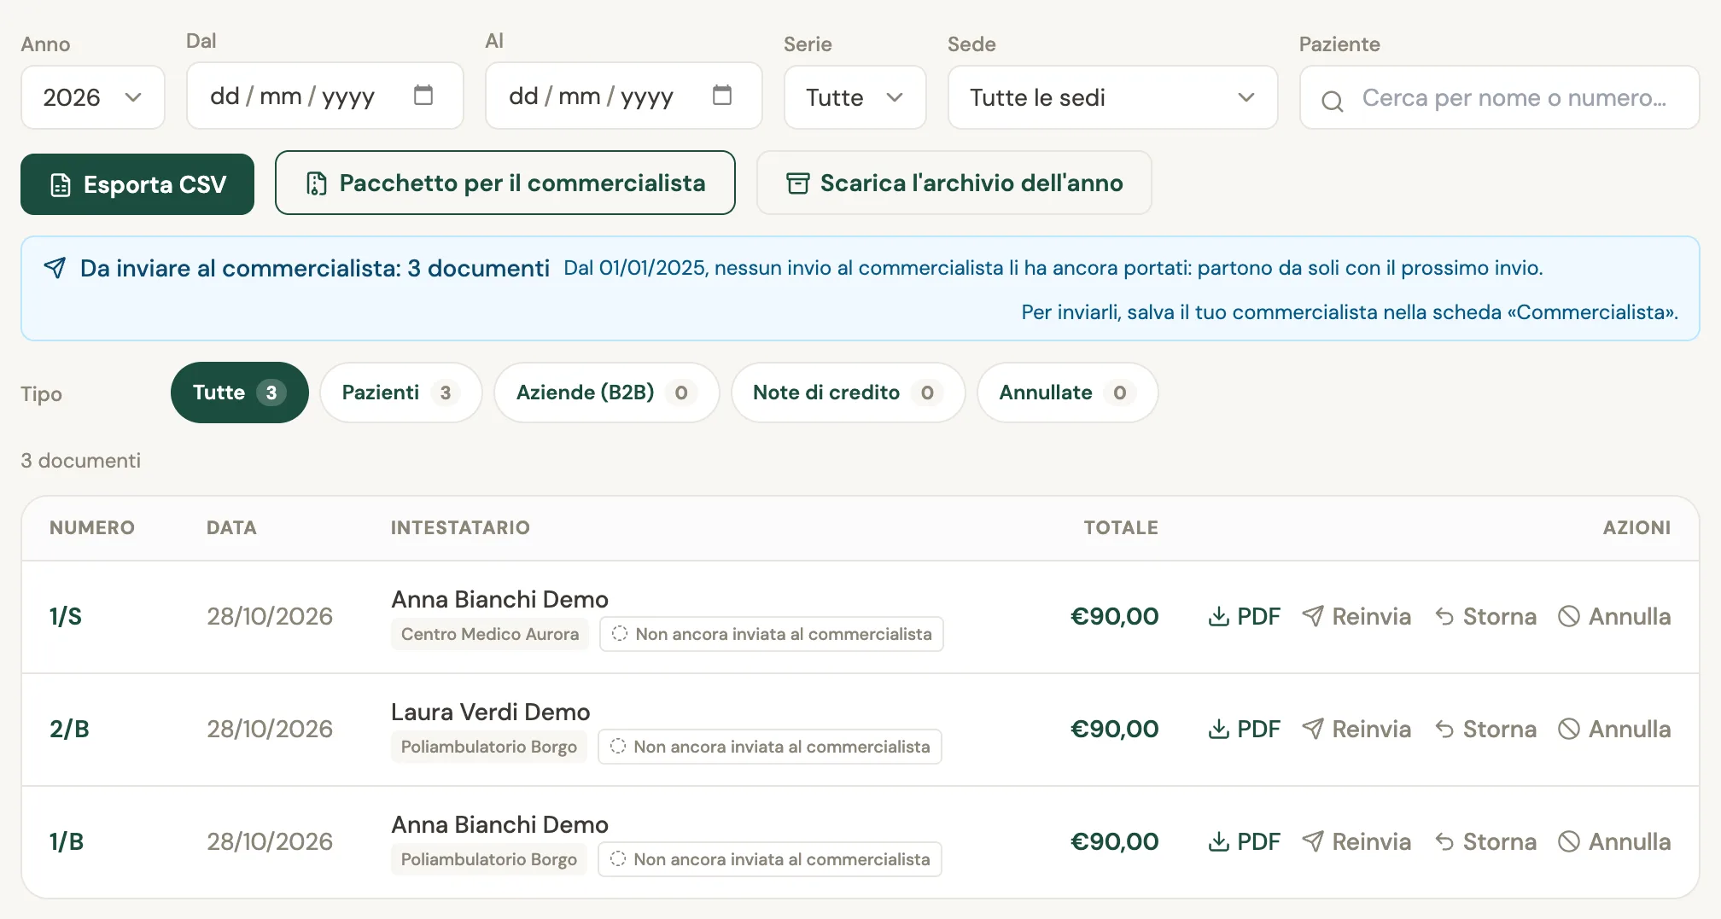Focus the Al date input

point(624,96)
